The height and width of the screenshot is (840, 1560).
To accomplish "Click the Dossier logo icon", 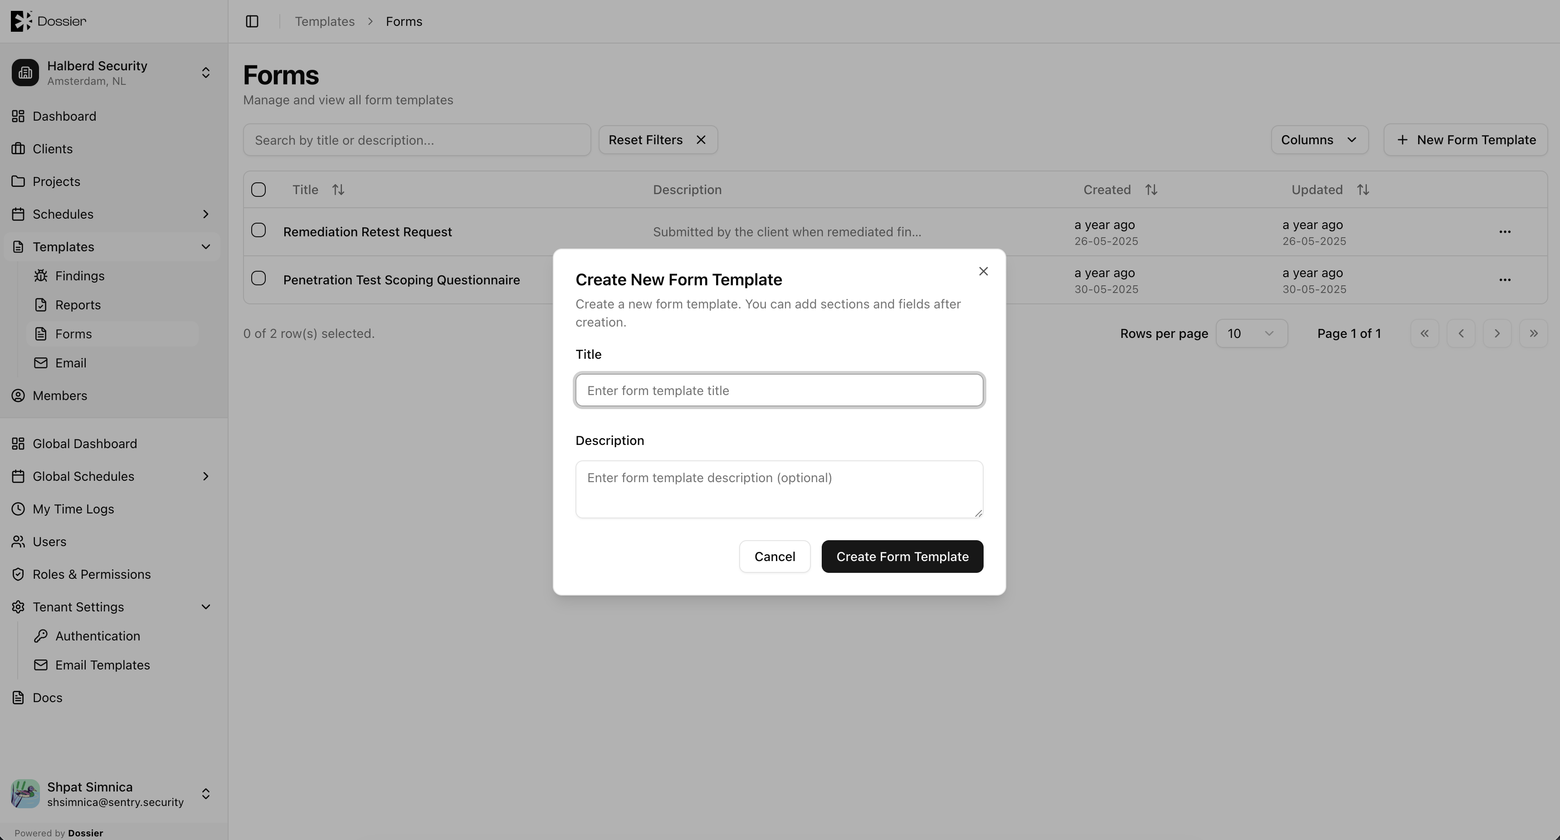I will click(x=21, y=21).
